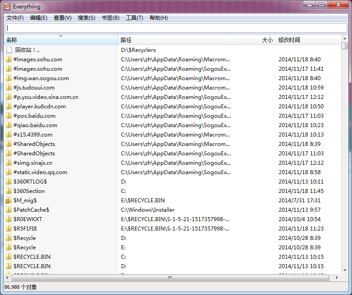Click folder icon of #static.video.qq.com

click(9, 172)
